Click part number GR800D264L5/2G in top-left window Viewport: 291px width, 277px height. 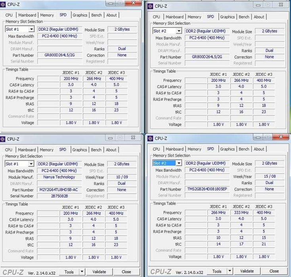point(59,55)
